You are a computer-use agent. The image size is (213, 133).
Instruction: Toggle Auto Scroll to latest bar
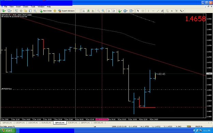(109, 11)
